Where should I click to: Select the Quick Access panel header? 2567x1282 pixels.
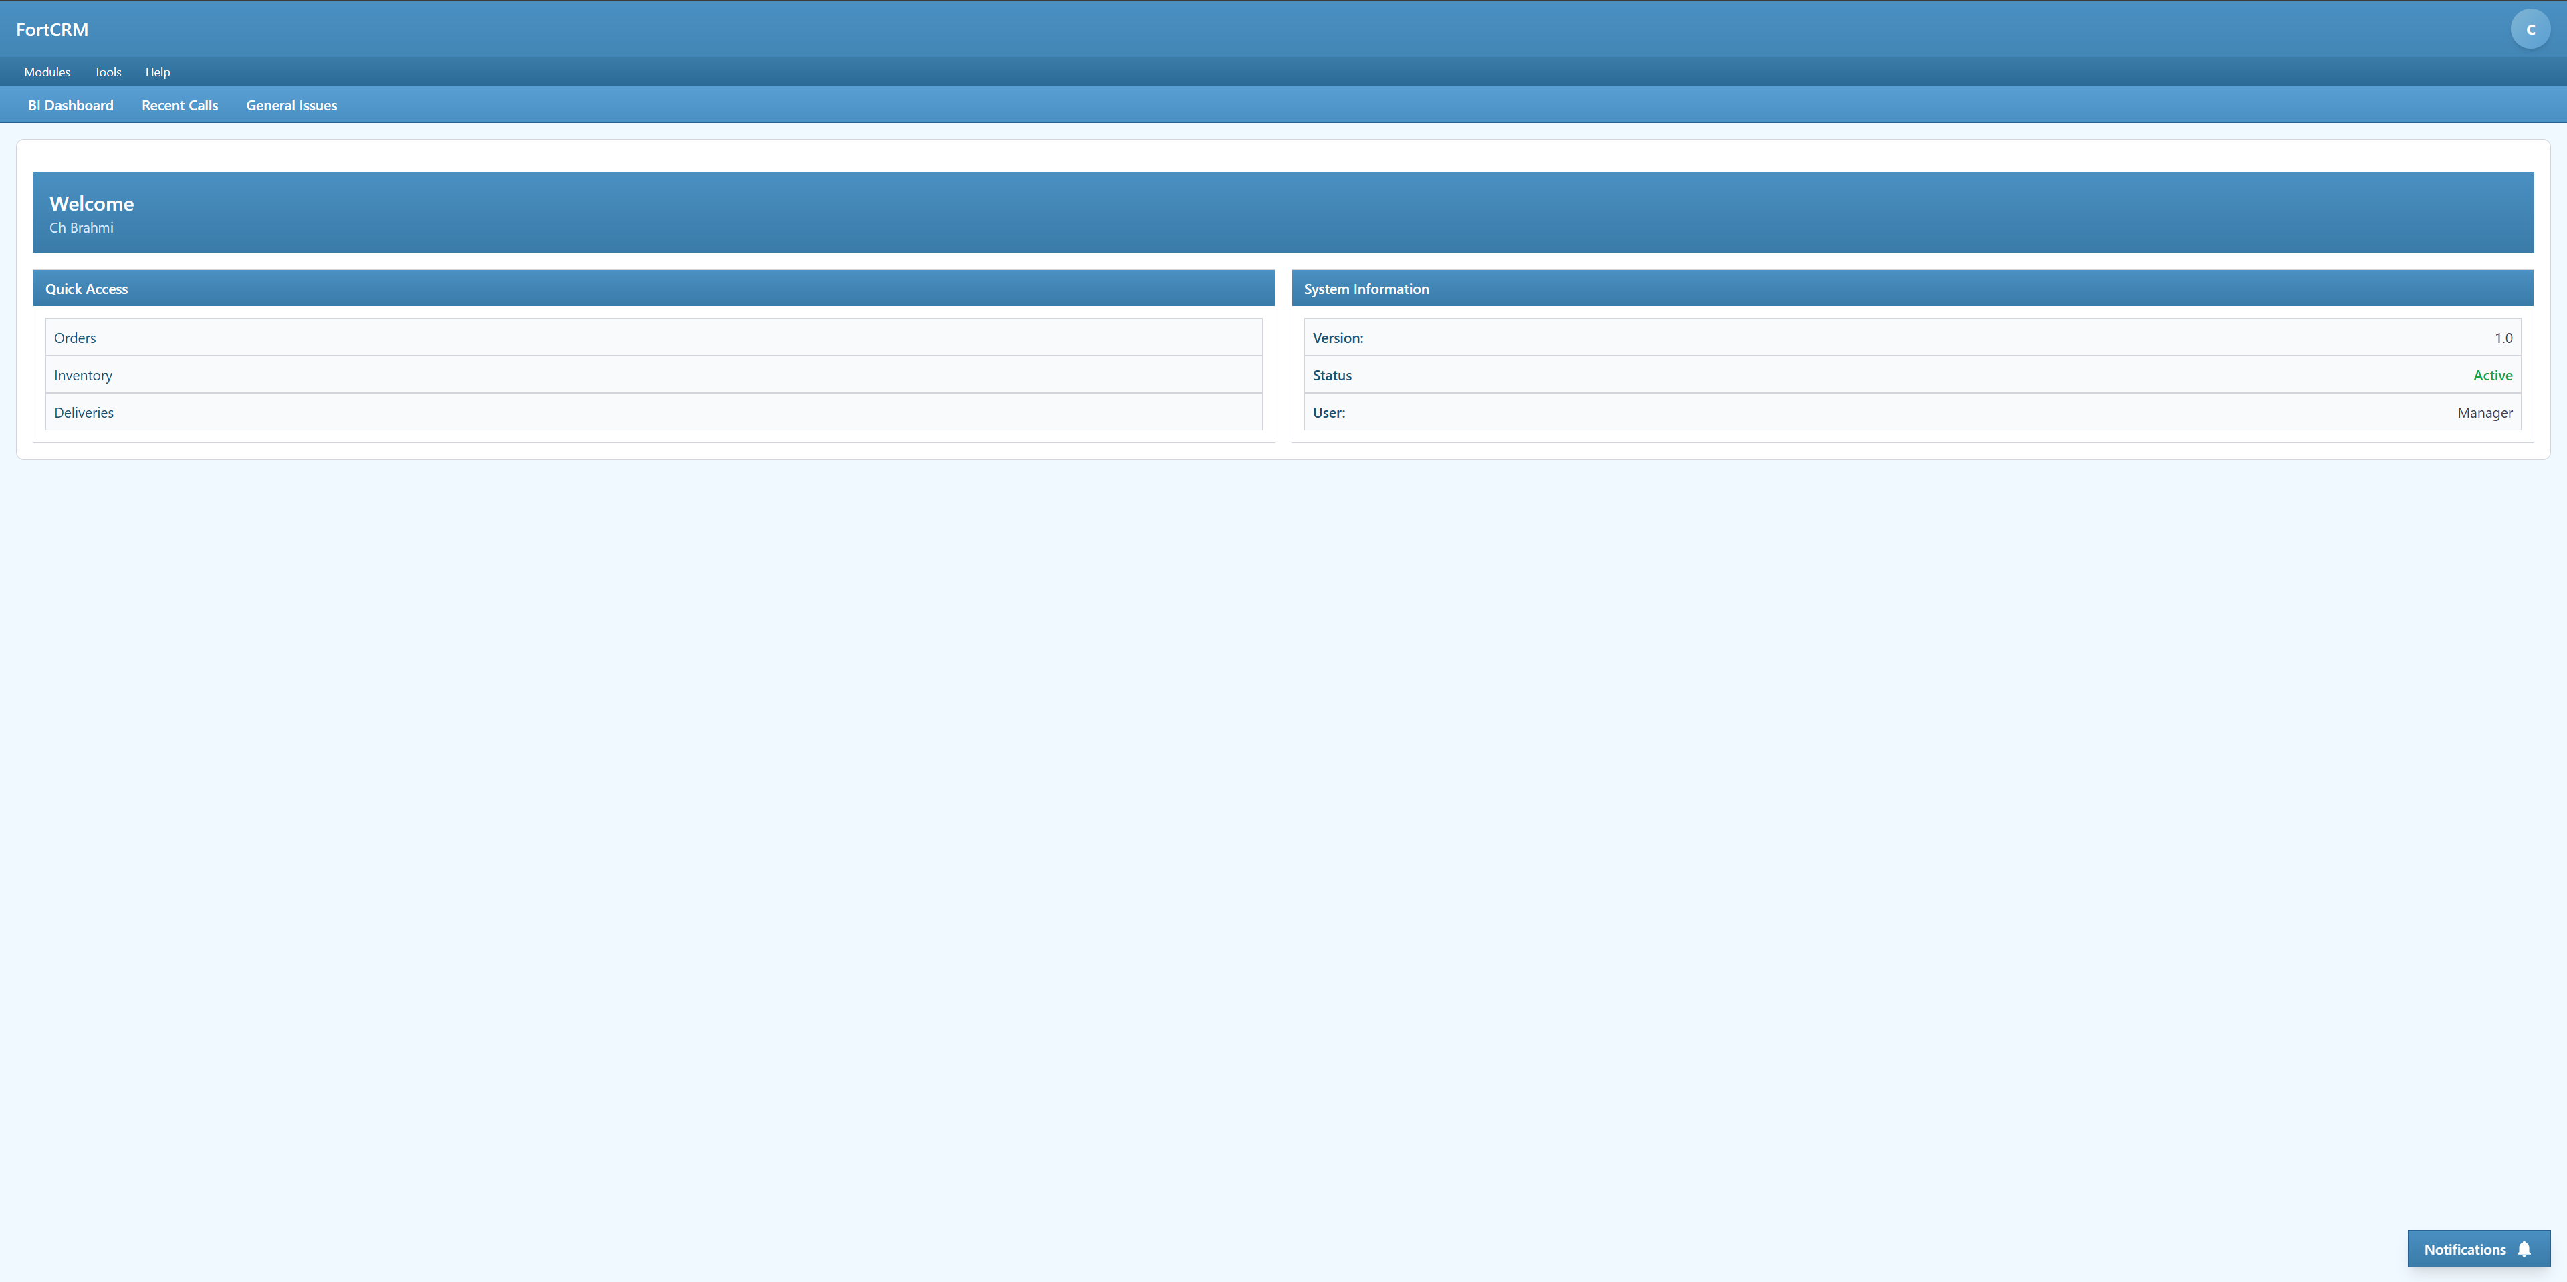pyautogui.click(x=86, y=288)
